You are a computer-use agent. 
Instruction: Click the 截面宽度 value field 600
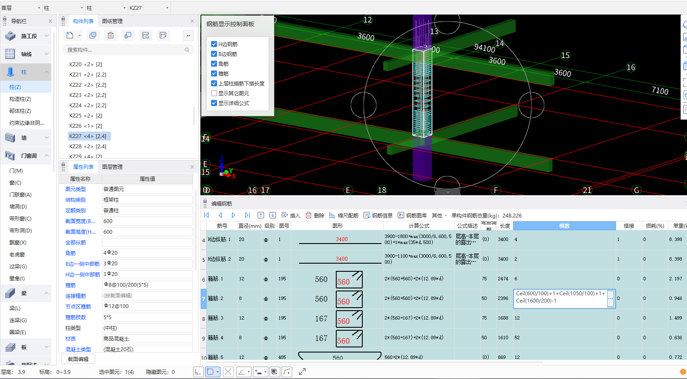[147, 221]
